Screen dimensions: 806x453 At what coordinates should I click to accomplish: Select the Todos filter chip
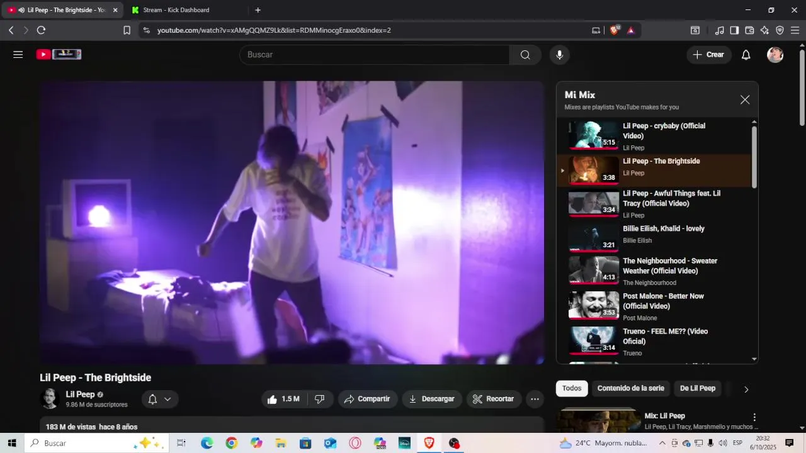(x=572, y=388)
